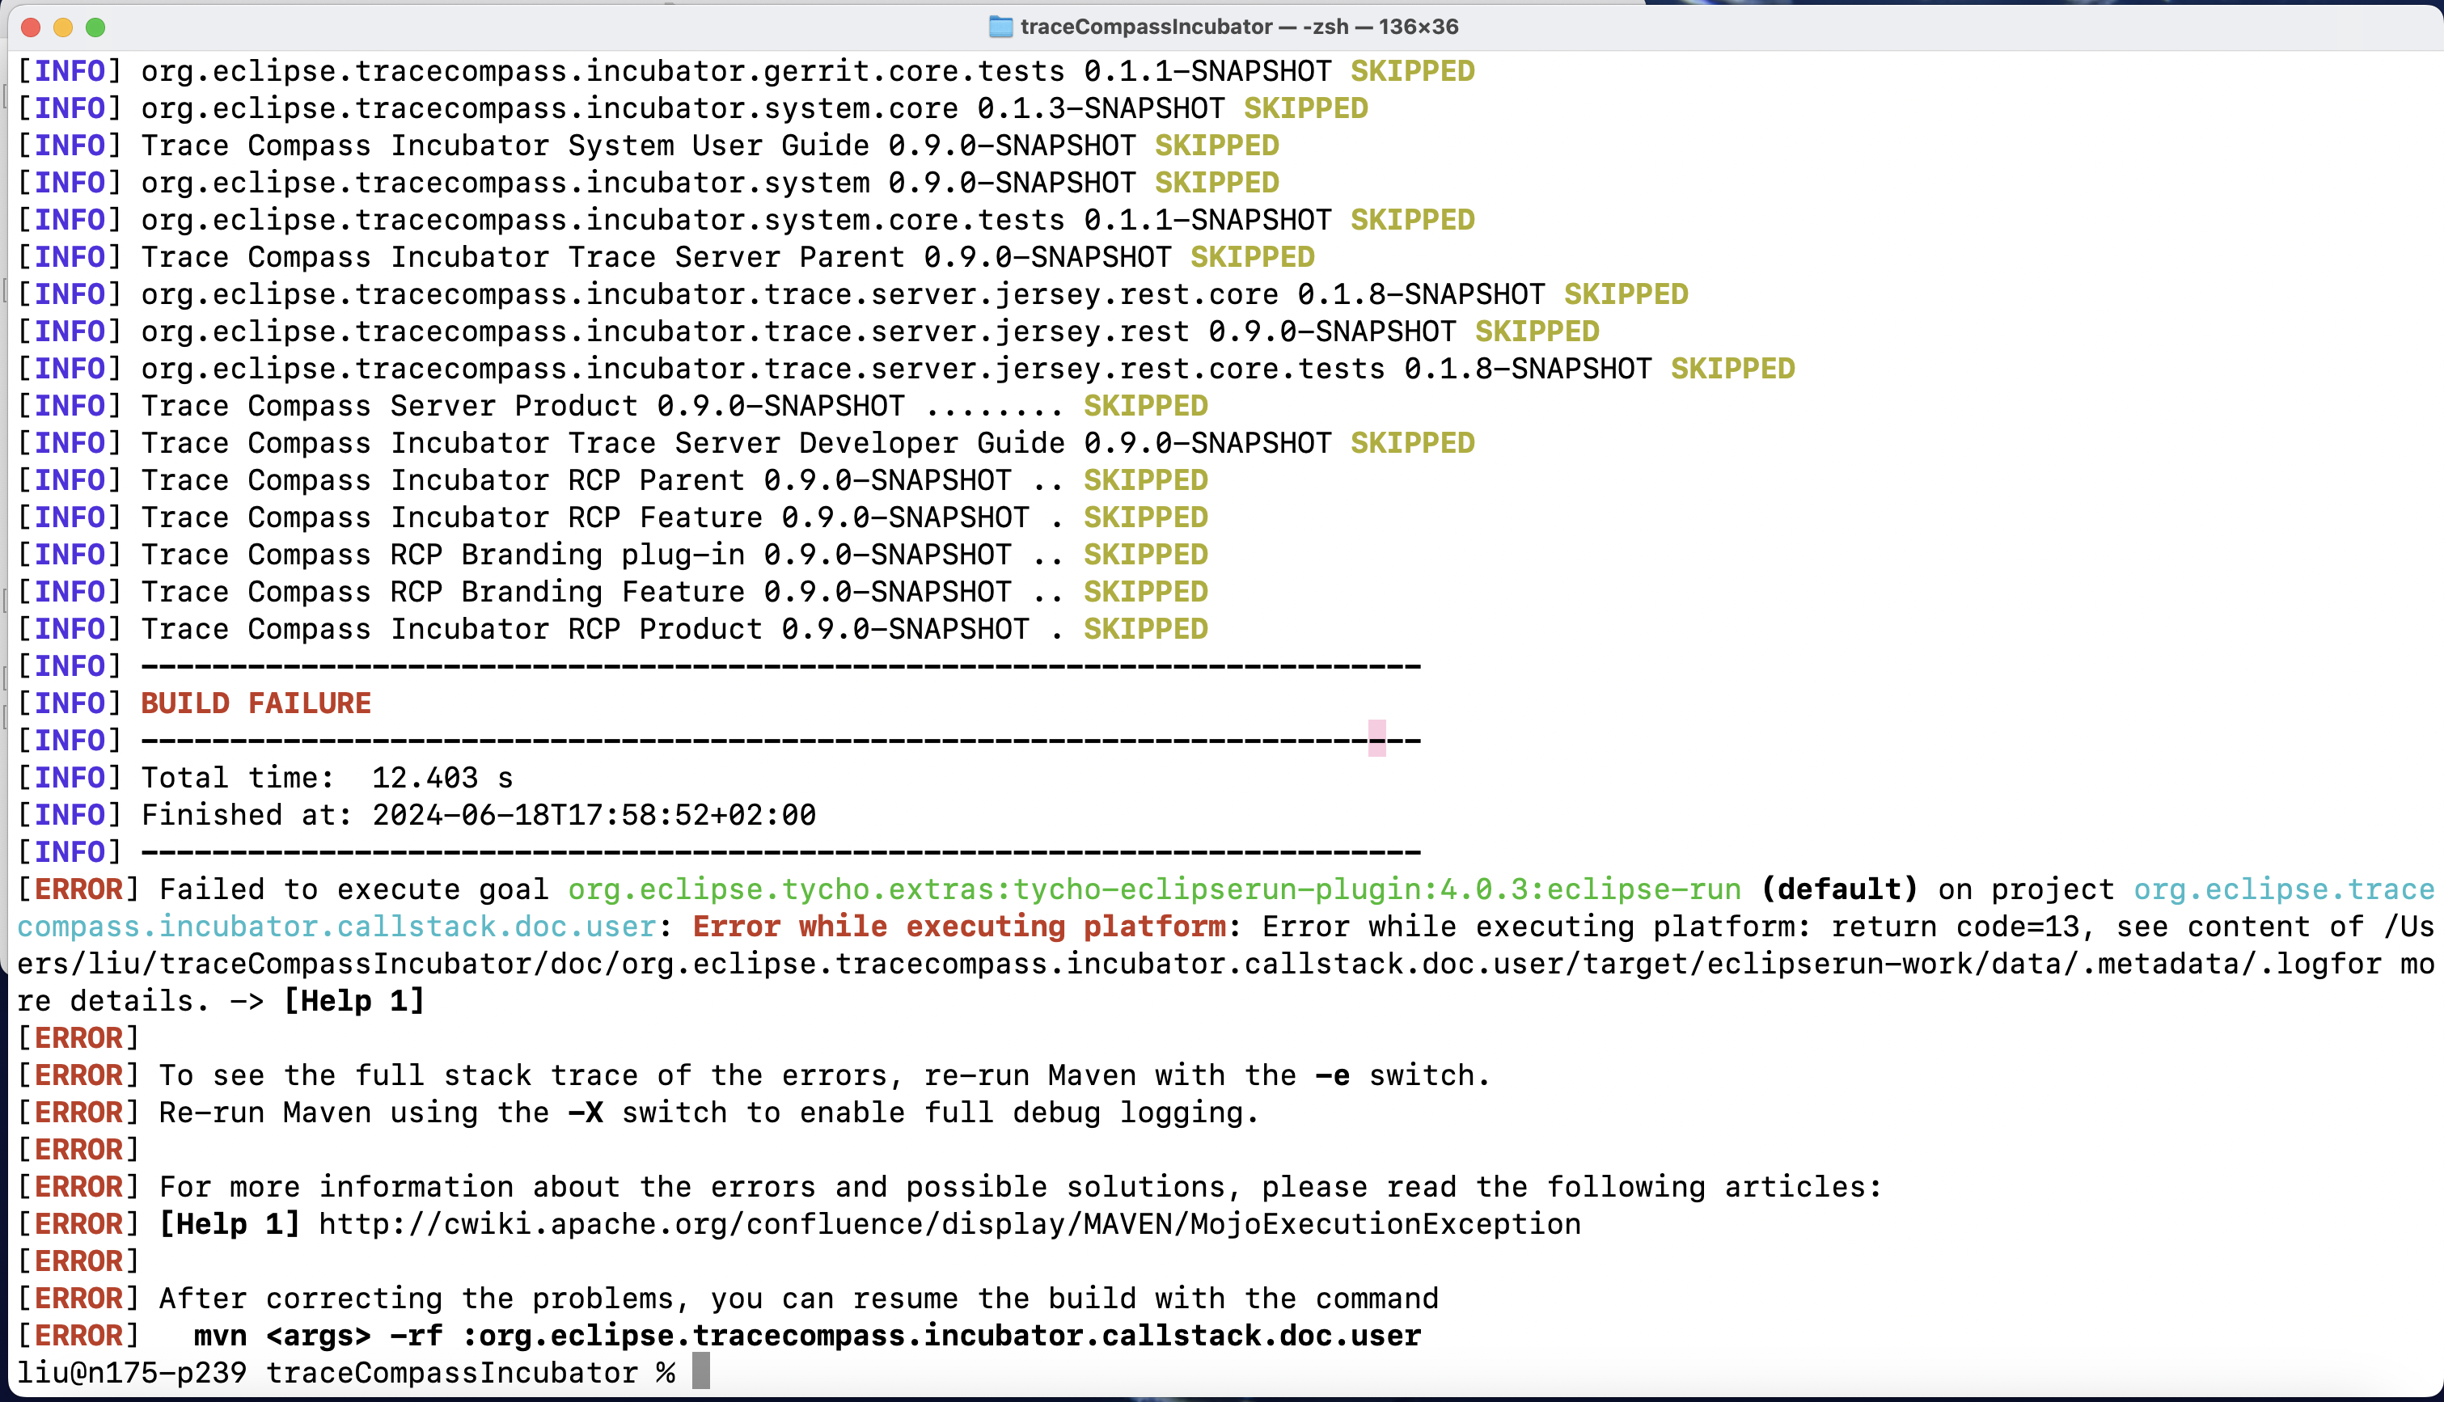Click the jersey.rest 0.9.0-SNAPSHOT line
Viewport: 2444px width, 1402px height.
tap(809, 331)
